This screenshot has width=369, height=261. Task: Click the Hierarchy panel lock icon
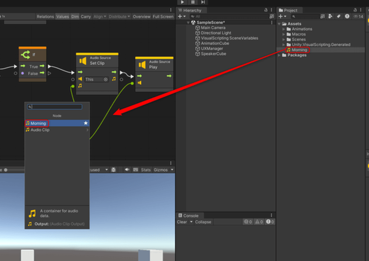click(266, 10)
